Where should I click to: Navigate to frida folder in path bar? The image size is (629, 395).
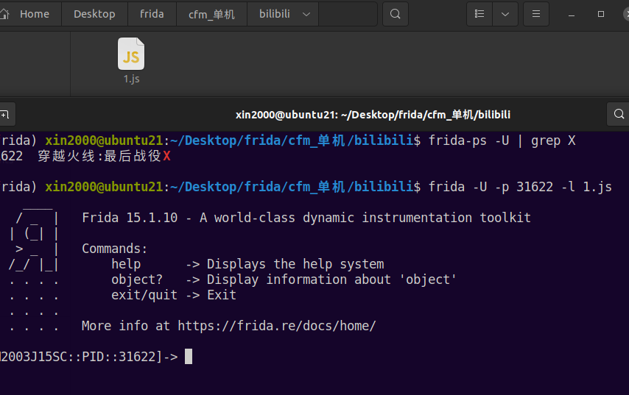coord(152,14)
